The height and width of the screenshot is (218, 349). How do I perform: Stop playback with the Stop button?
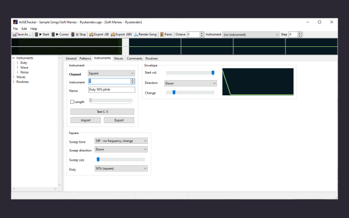click(x=79, y=34)
